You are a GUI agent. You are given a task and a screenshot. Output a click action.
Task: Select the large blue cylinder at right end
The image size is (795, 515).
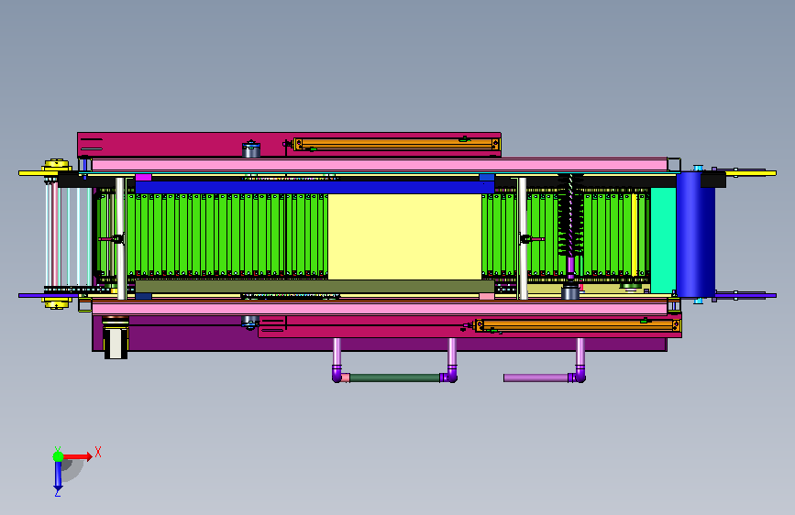695,235
